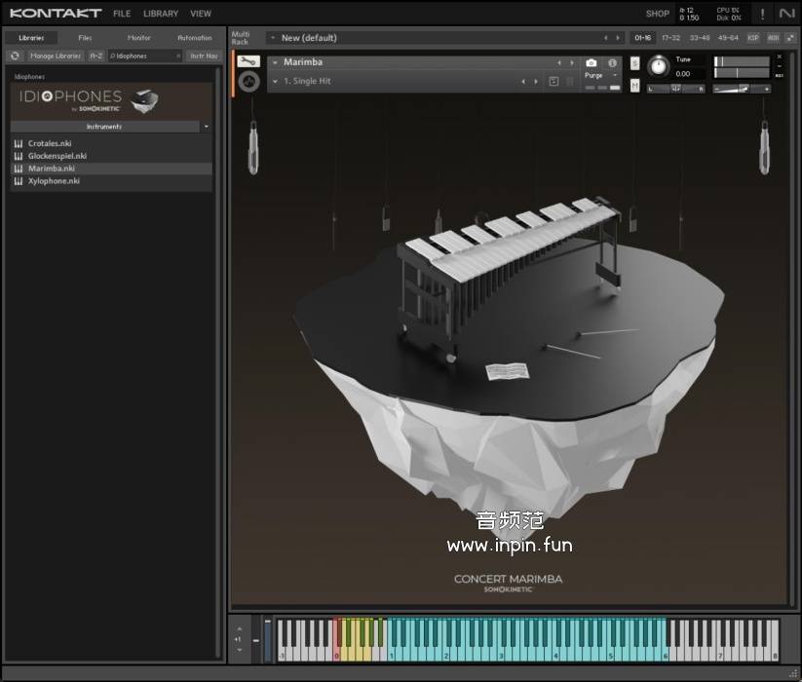Mute the Marimba instrument
The height and width of the screenshot is (682, 802).
(x=635, y=86)
